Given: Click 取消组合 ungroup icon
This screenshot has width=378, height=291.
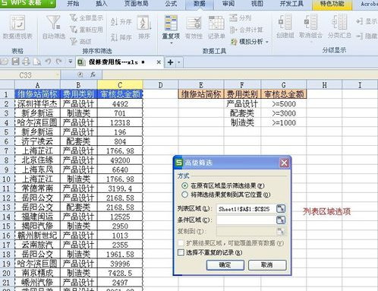Looking at the screenshot, I should pos(311,27).
